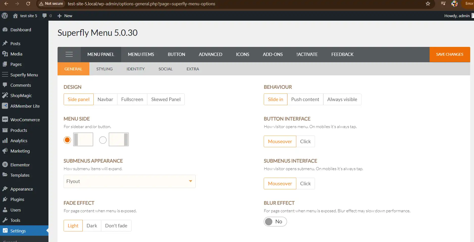Switch to the EXTRA sub-tab
The image size is (474, 242).
(193, 69)
